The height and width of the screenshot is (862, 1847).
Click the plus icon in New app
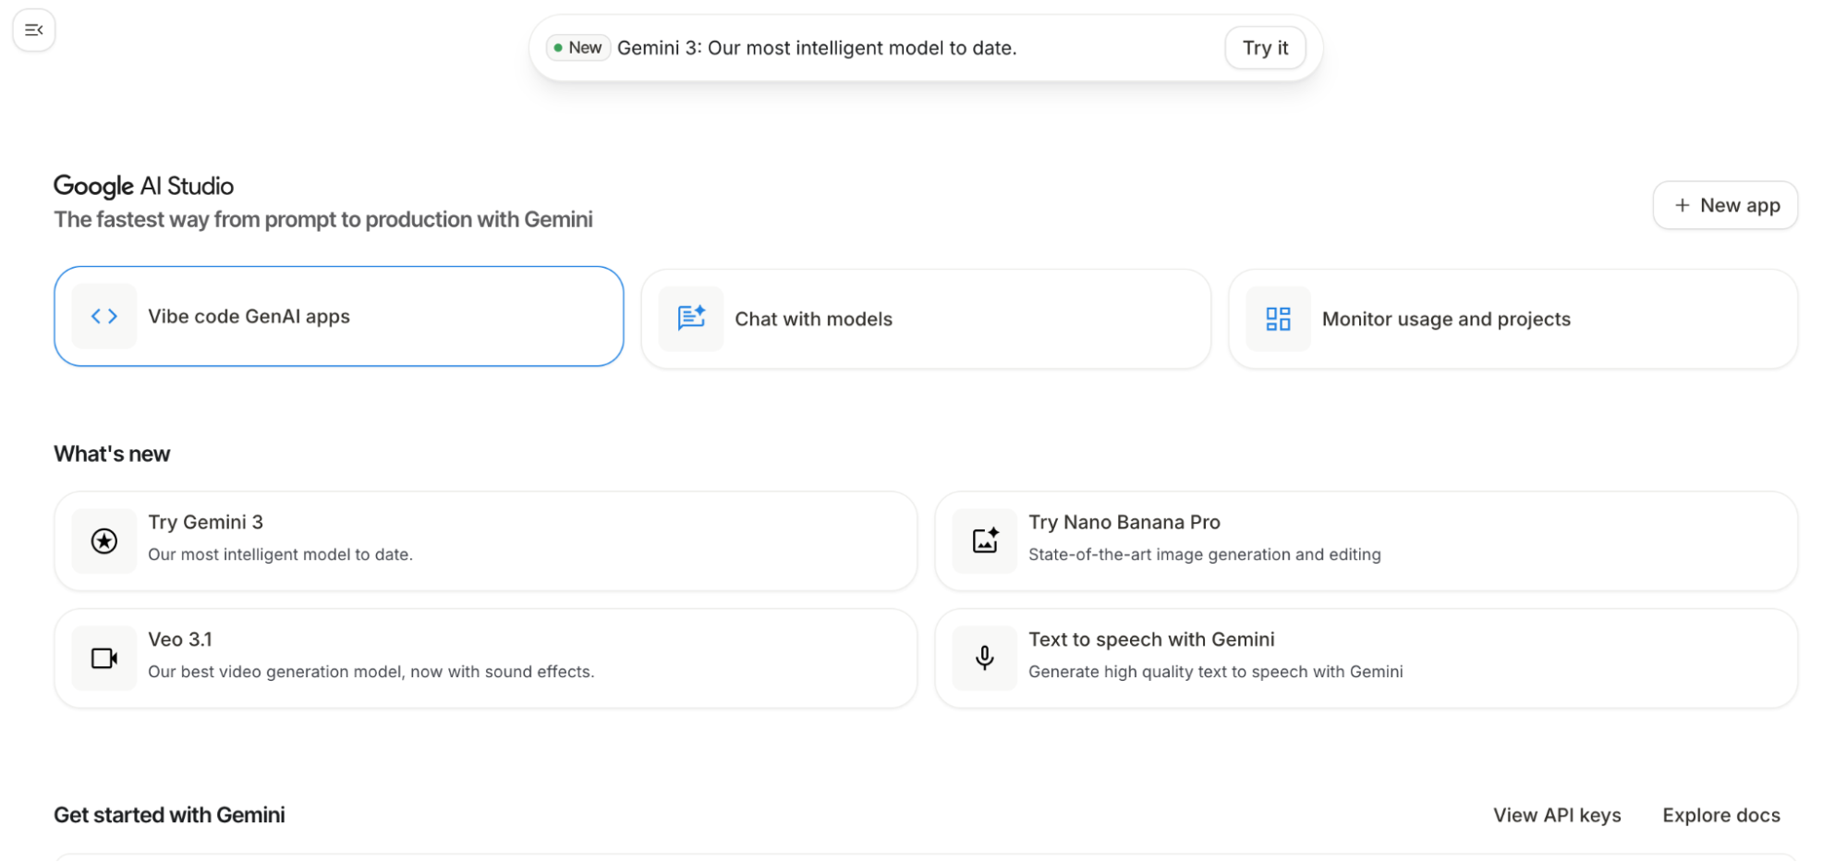tap(1682, 206)
